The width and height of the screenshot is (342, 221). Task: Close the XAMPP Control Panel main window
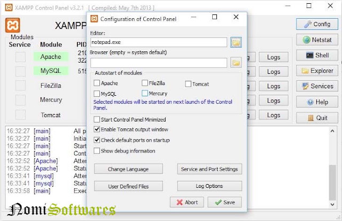330,6
